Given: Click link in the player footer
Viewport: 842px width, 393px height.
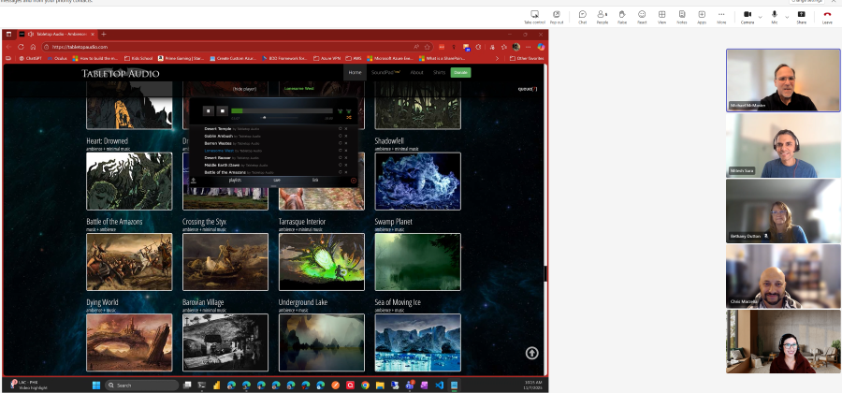Looking at the screenshot, I should click(x=315, y=180).
